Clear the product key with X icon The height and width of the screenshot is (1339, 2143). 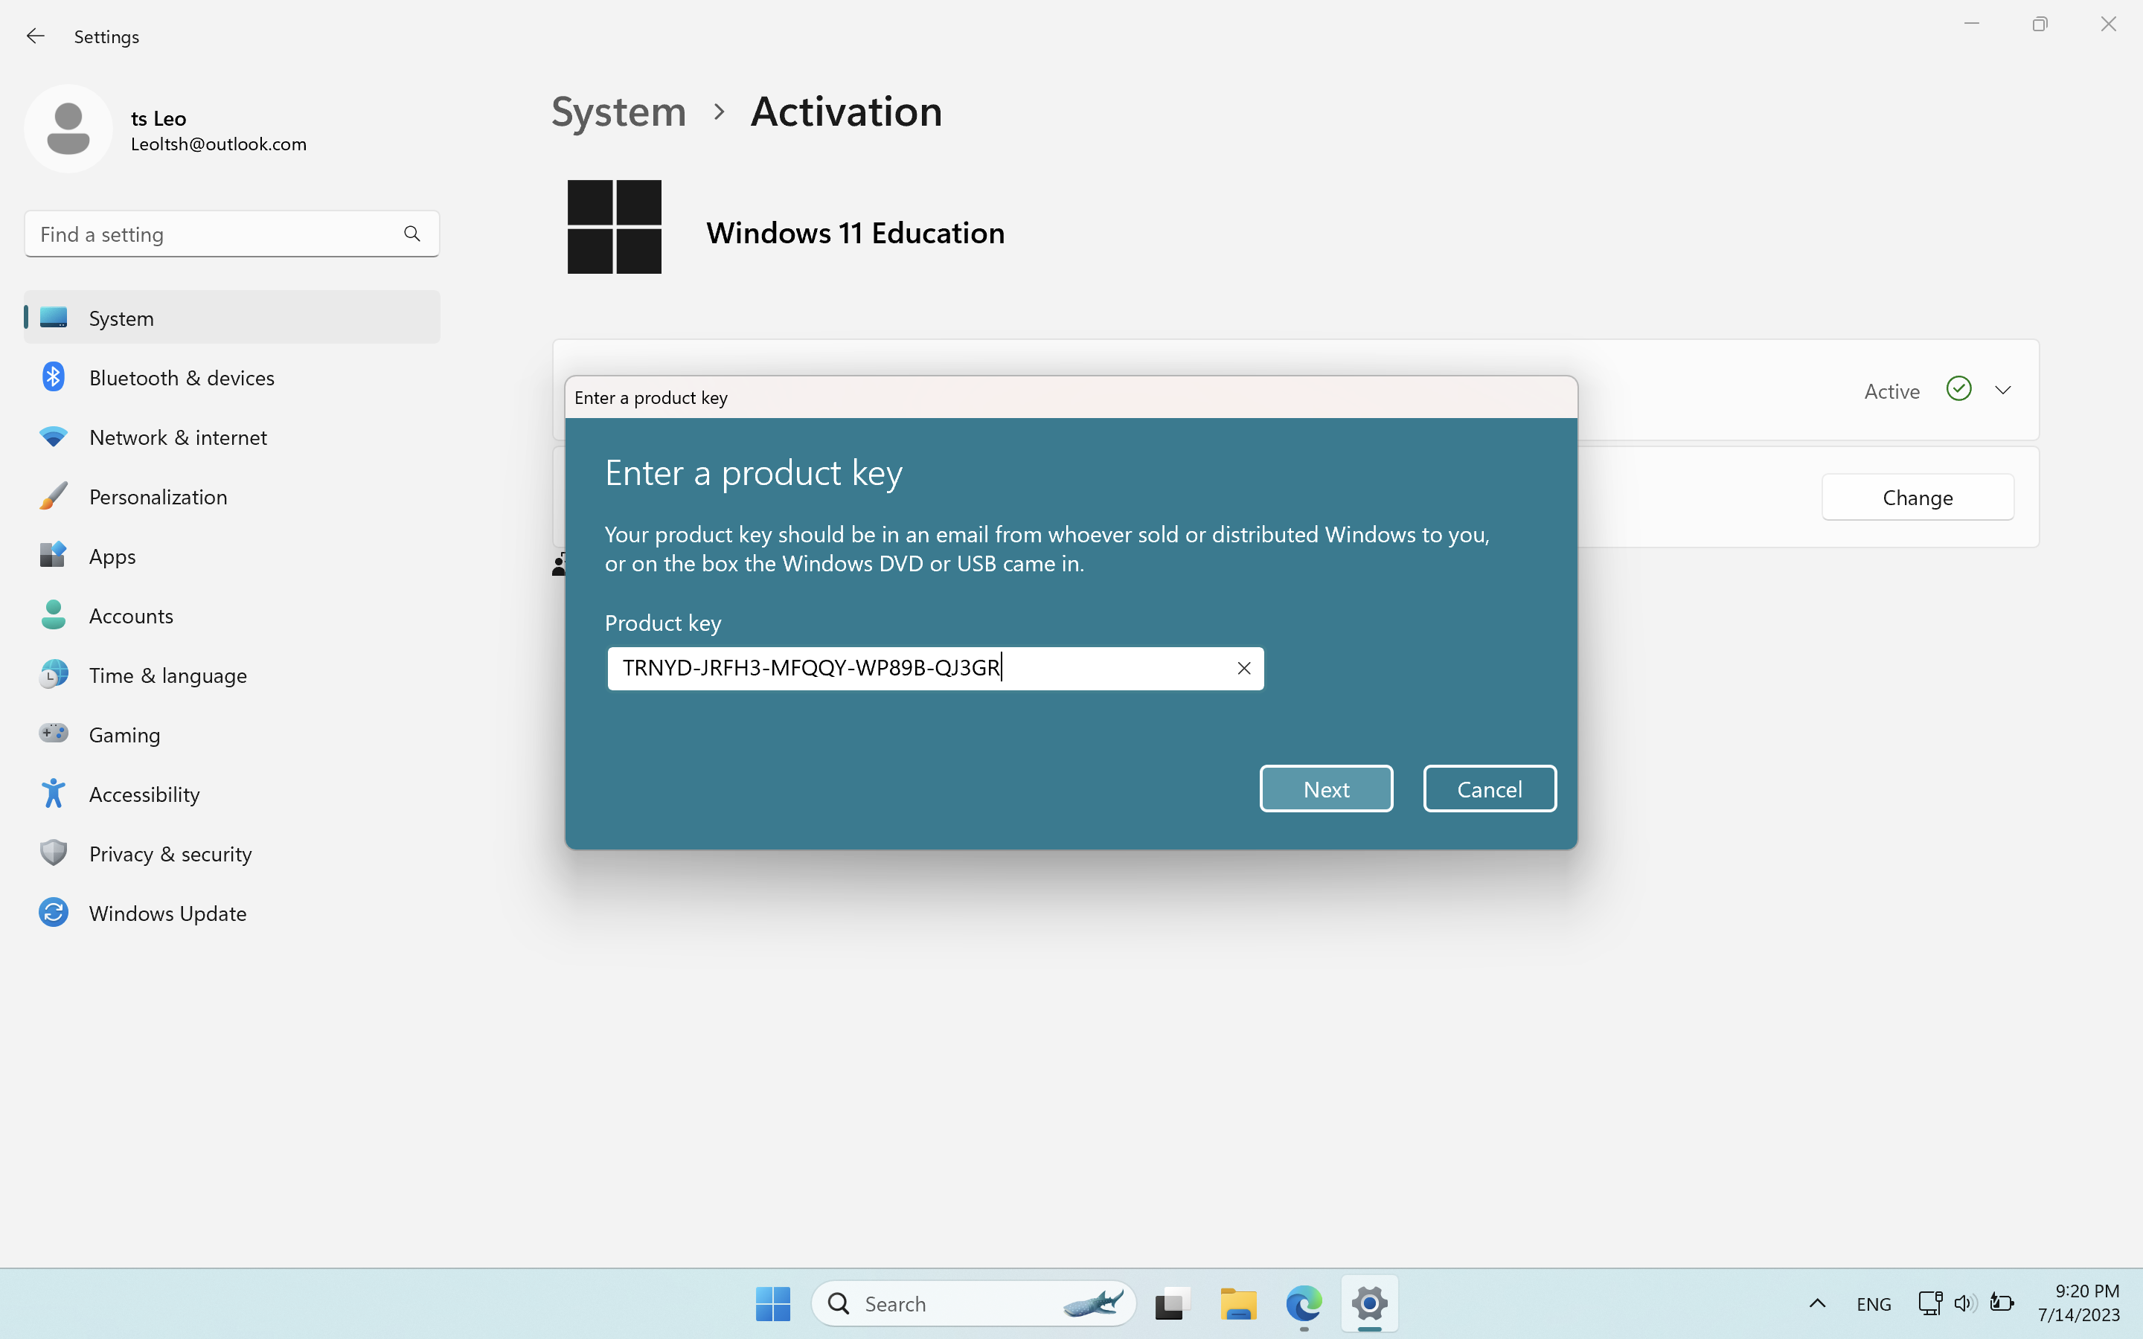[x=1243, y=669]
